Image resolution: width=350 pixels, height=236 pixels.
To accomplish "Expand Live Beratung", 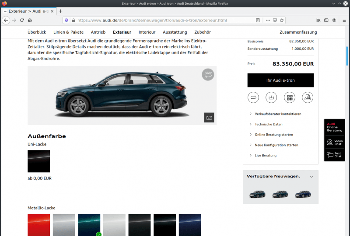I will [x=263, y=156].
